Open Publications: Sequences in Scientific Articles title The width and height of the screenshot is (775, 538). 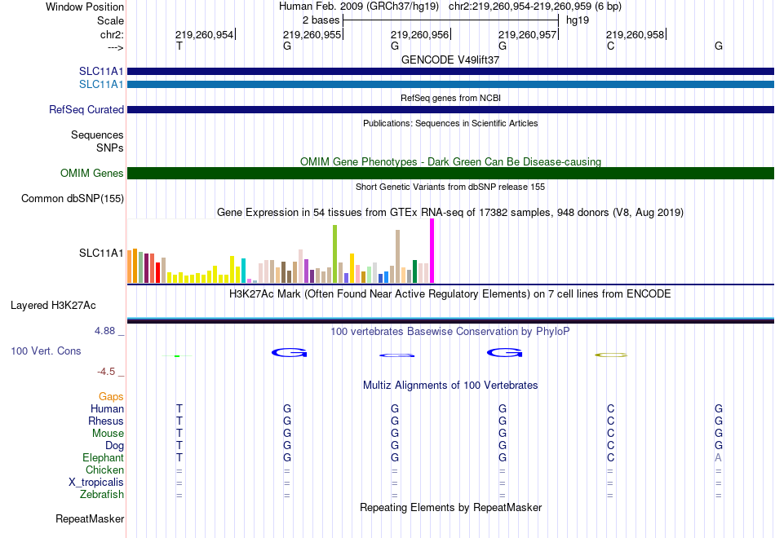point(450,123)
